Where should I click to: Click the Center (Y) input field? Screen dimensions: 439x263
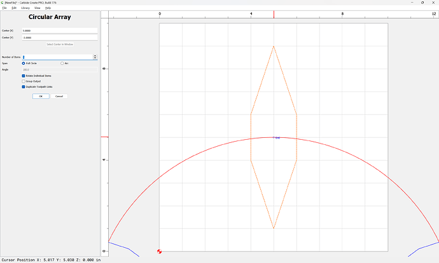(x=60, y=37)
